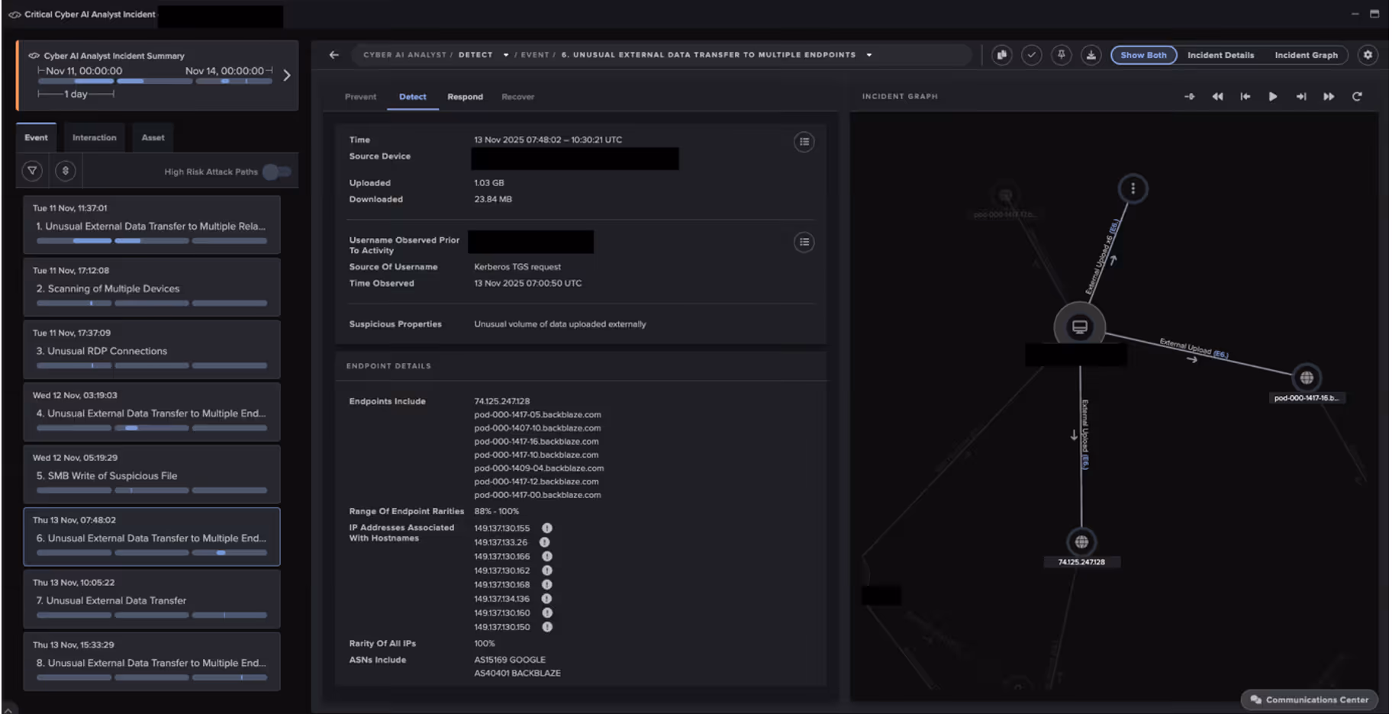Open the Asset tab

pos(153,138)
